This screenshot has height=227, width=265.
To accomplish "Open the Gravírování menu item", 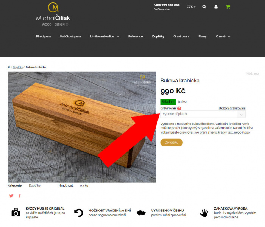I will [181, 36].
